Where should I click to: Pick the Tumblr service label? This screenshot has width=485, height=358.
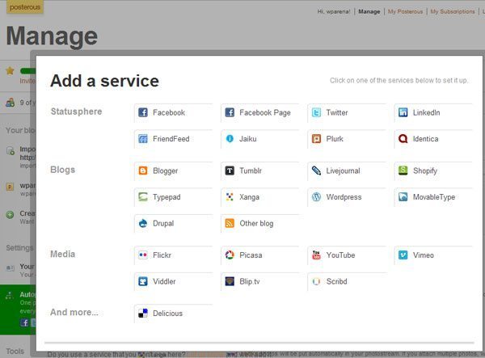pos(251,171)
